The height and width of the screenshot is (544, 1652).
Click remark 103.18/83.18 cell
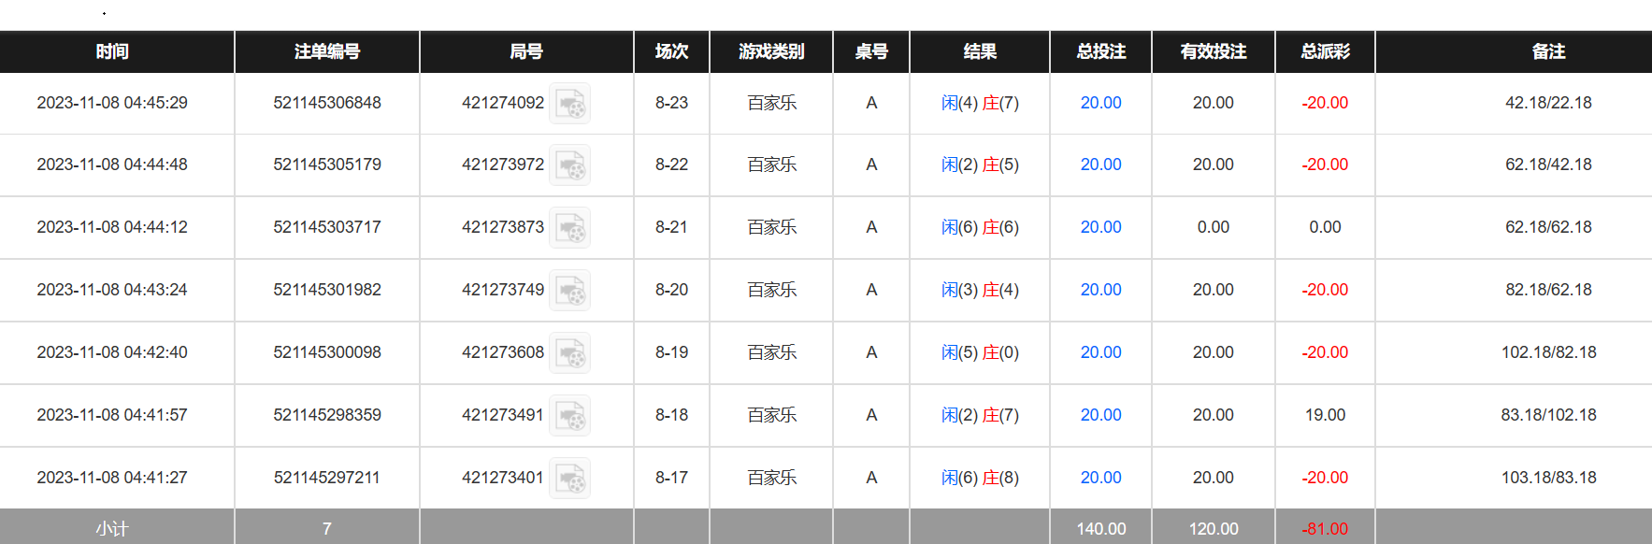coord(1548,478)
